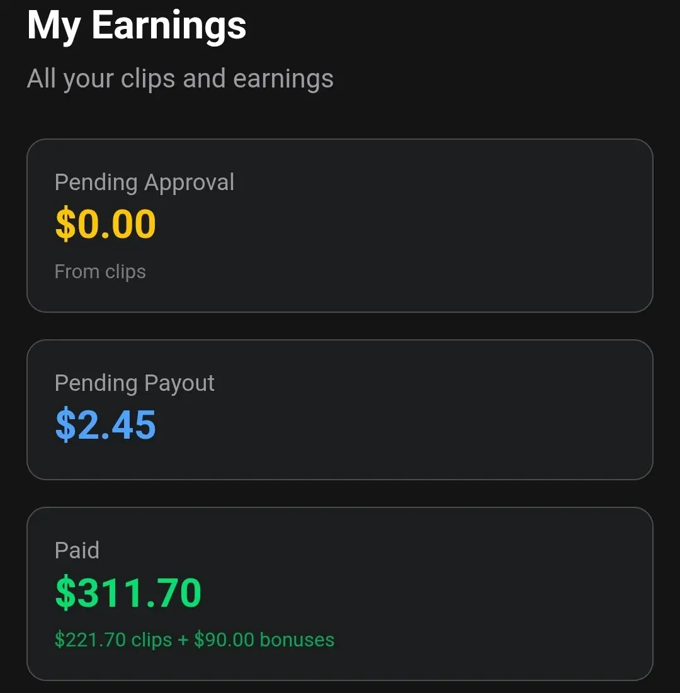Click the word "Approval" in the first card
Viewport: 680px width, 693px height.
[x=189, y=183]
